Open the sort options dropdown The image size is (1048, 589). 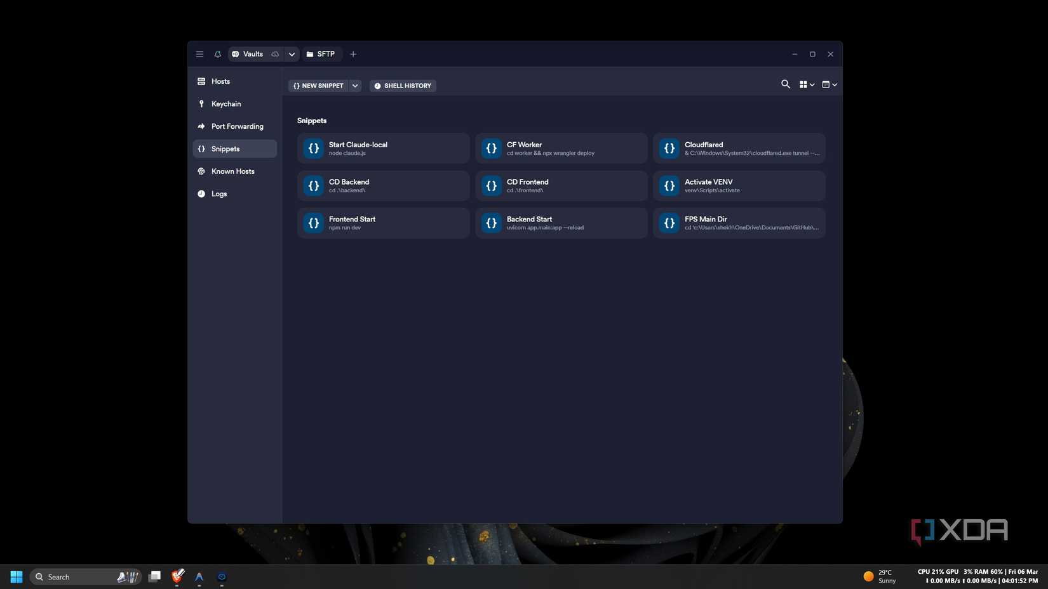coord(828,84)
